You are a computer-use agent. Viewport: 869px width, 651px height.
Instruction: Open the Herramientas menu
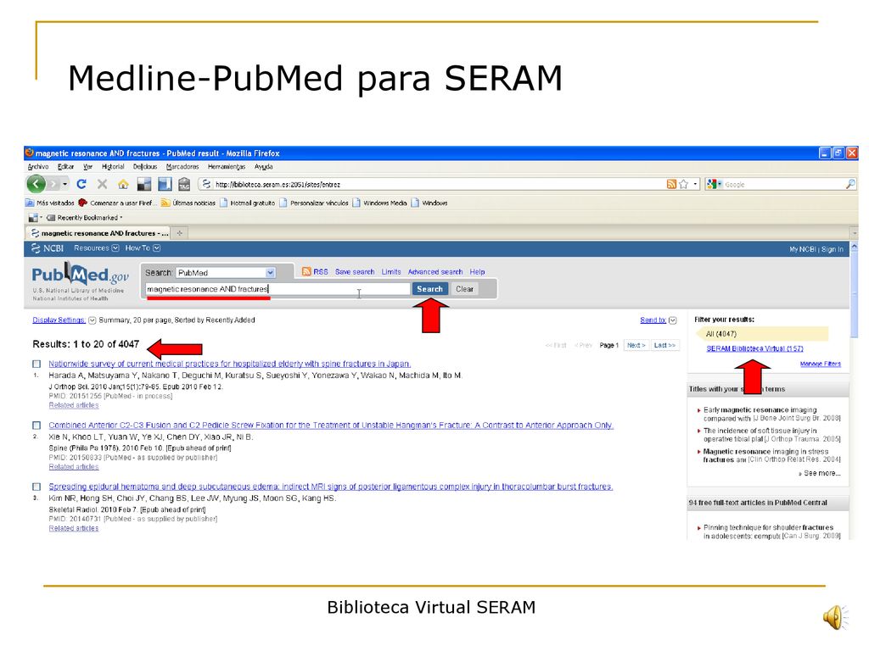click(x=226, y=167)
